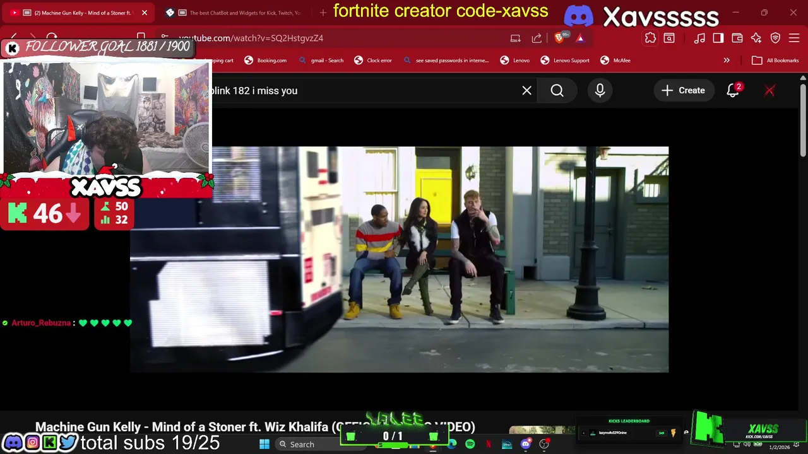
Task: Start YouTube voice search microphone
Action: tap(600, 91)
